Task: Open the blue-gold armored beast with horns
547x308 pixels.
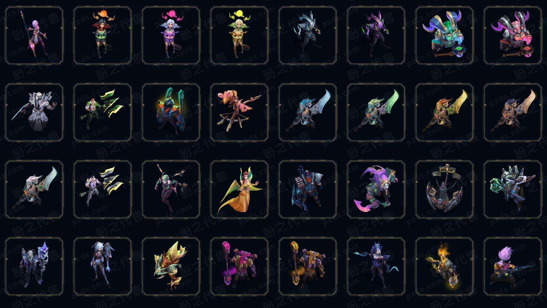Action: (x=444, y=36)
